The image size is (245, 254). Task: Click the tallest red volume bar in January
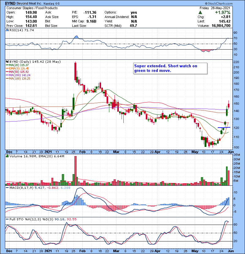click(x=75, y=171)
